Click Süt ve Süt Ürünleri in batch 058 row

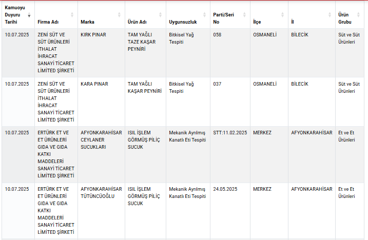[x=349, y=38]
